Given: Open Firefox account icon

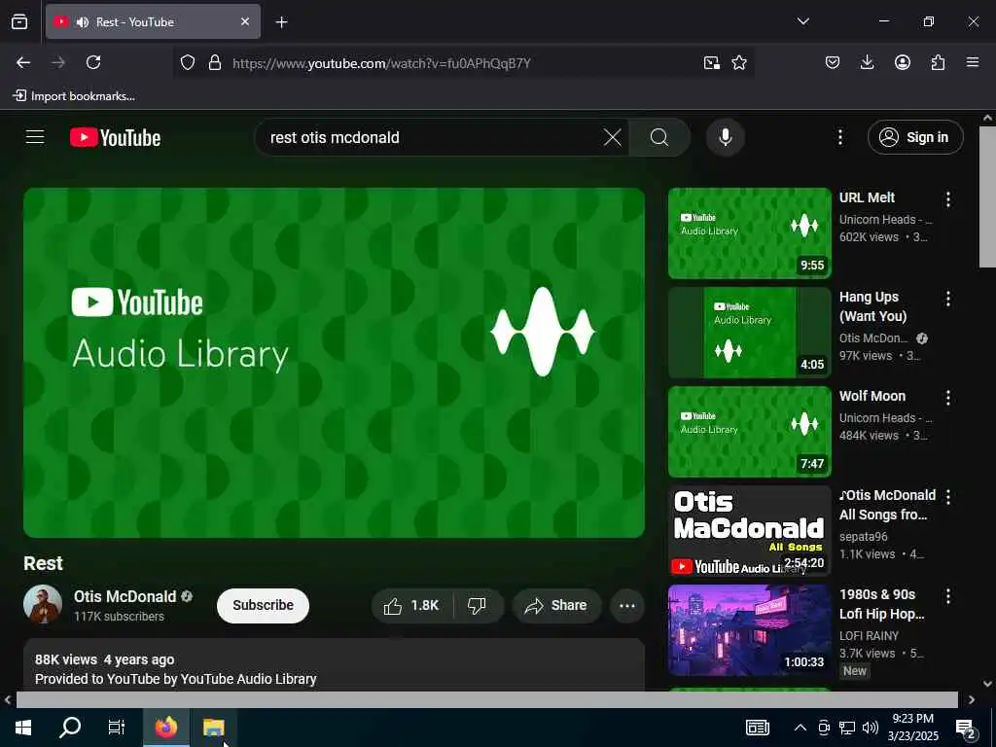Looking at the screenshot, I should point(903,62).
